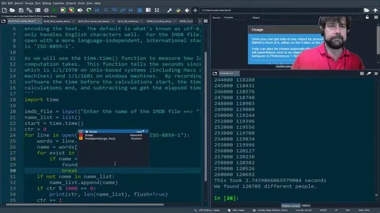Click the Maximize current pane icon
The height and width of the screenshot is (213, 380).
click(x=148, y=10)
